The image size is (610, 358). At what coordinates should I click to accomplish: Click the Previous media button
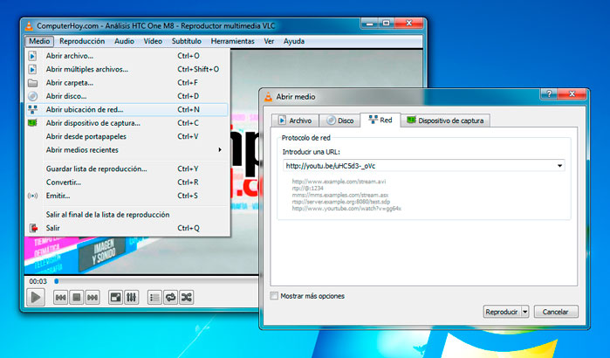click(60, 298)
